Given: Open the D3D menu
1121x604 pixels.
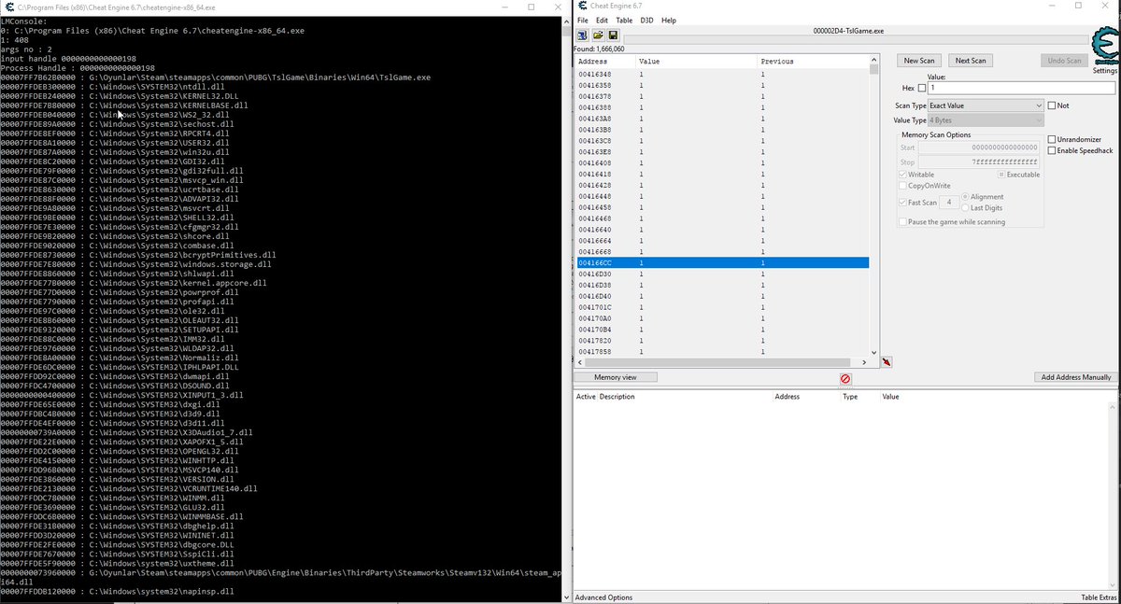Looking at the screenshot, I should tap(646, 21).
